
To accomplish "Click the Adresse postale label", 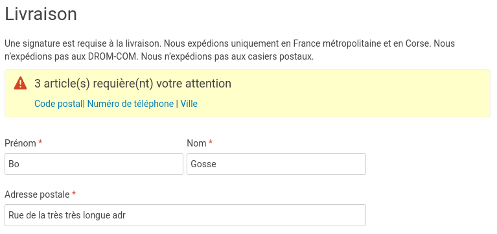I will tap(37, 194).
